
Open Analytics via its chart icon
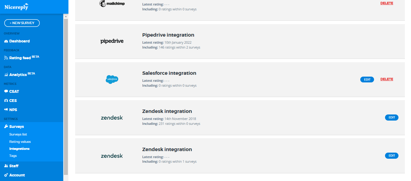(6, 75)
